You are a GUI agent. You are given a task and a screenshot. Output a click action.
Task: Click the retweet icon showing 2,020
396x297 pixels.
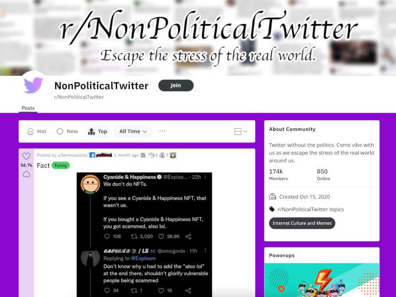pyautogui.click(x=134, y=236)
